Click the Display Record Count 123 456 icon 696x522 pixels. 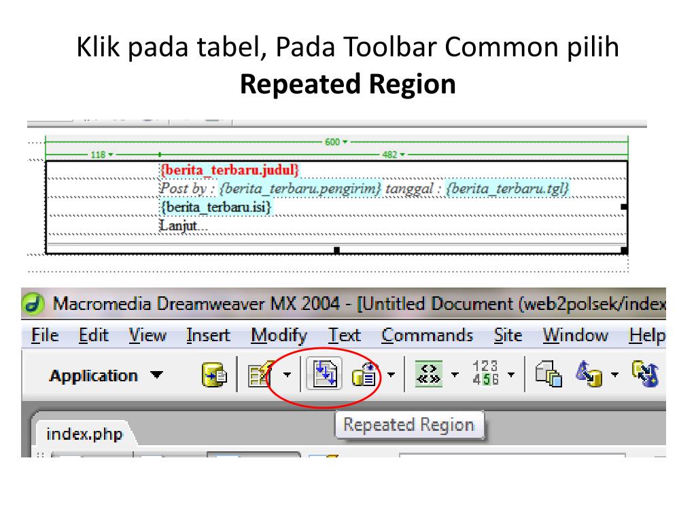tap(485, 373)
